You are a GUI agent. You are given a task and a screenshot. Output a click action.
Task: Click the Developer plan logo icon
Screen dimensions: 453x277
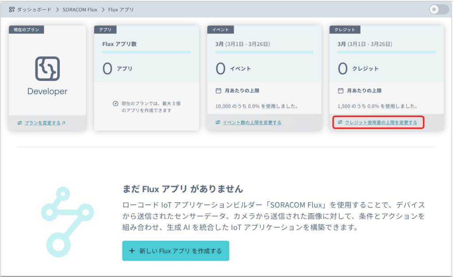(47, 69)
